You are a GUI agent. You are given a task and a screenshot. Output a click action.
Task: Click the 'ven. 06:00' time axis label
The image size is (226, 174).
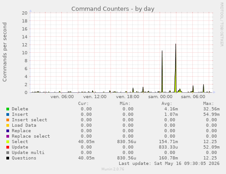point(62,97)
